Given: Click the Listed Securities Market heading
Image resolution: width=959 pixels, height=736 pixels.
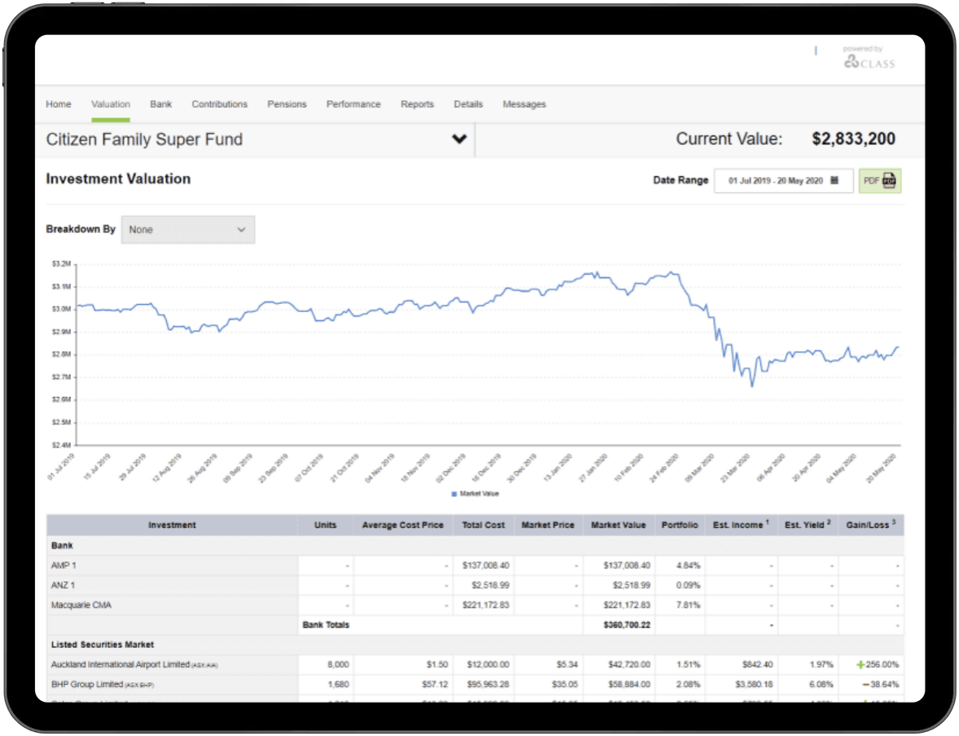Looking at the screenshot, I should point(102,645).
